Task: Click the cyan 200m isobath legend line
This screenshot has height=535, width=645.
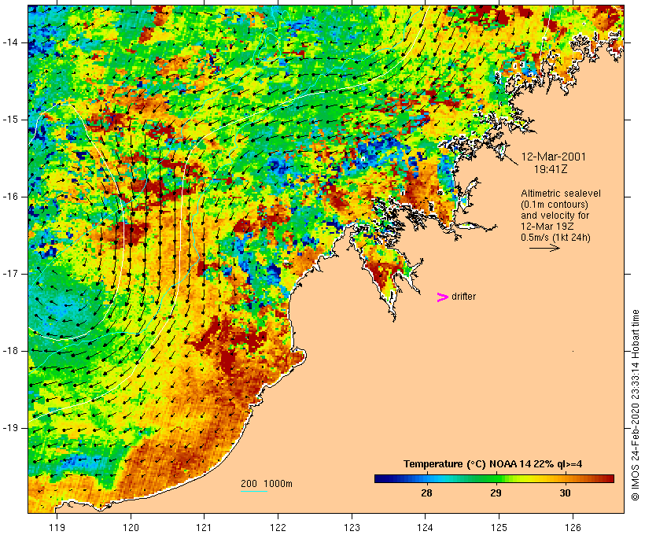Action: [254, 491]
